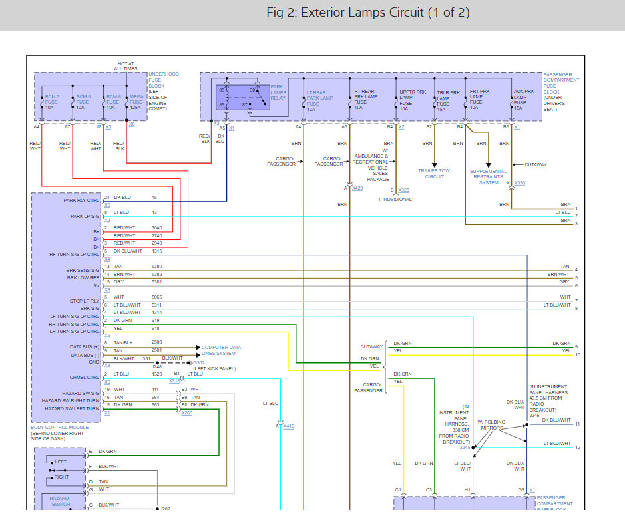This screenshot has height=528, width=625.
Task: Click the X200 connector link
Action: tap(188, 412)
